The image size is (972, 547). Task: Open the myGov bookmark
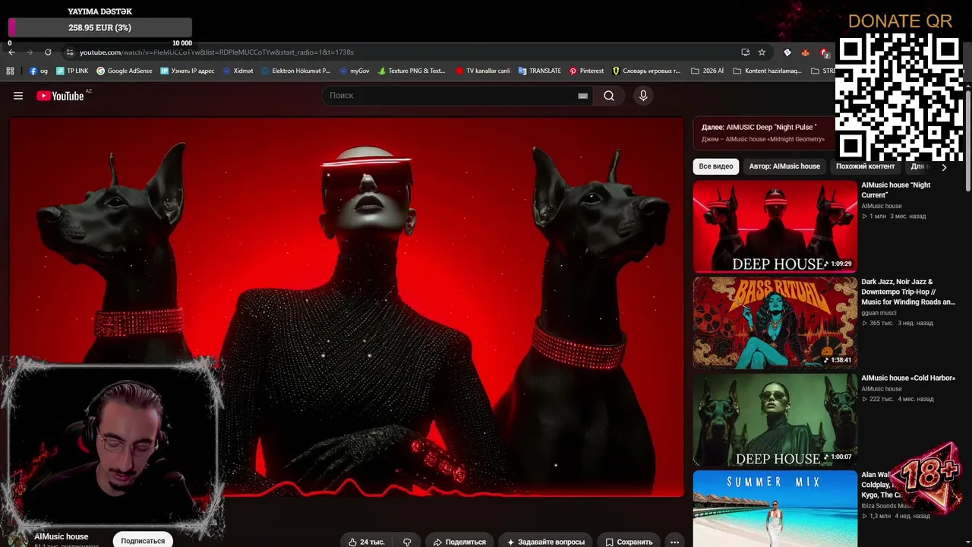pyautogui.click(x=354, y=71)
